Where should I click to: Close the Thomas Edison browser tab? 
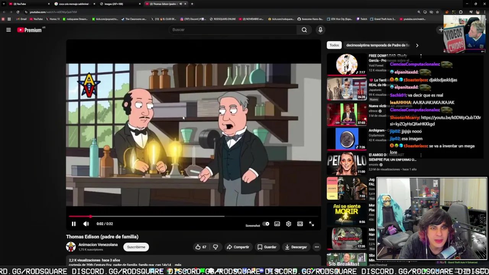tap(185, 4)
